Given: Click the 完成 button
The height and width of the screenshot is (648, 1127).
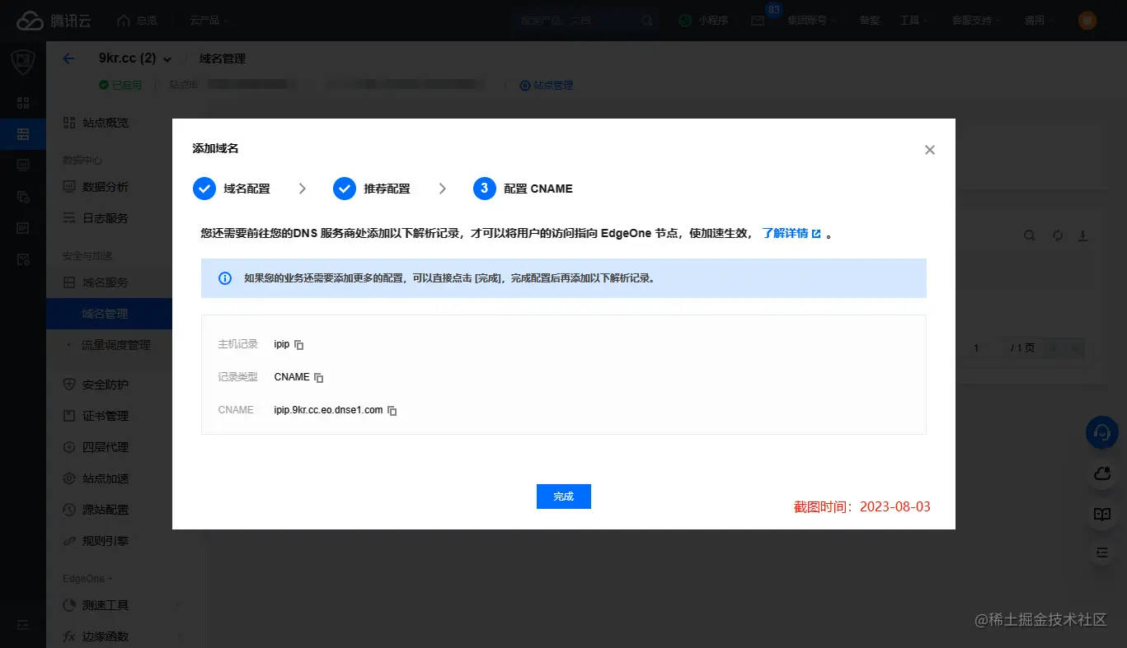Looking at the screenshot, I should 564,496.
